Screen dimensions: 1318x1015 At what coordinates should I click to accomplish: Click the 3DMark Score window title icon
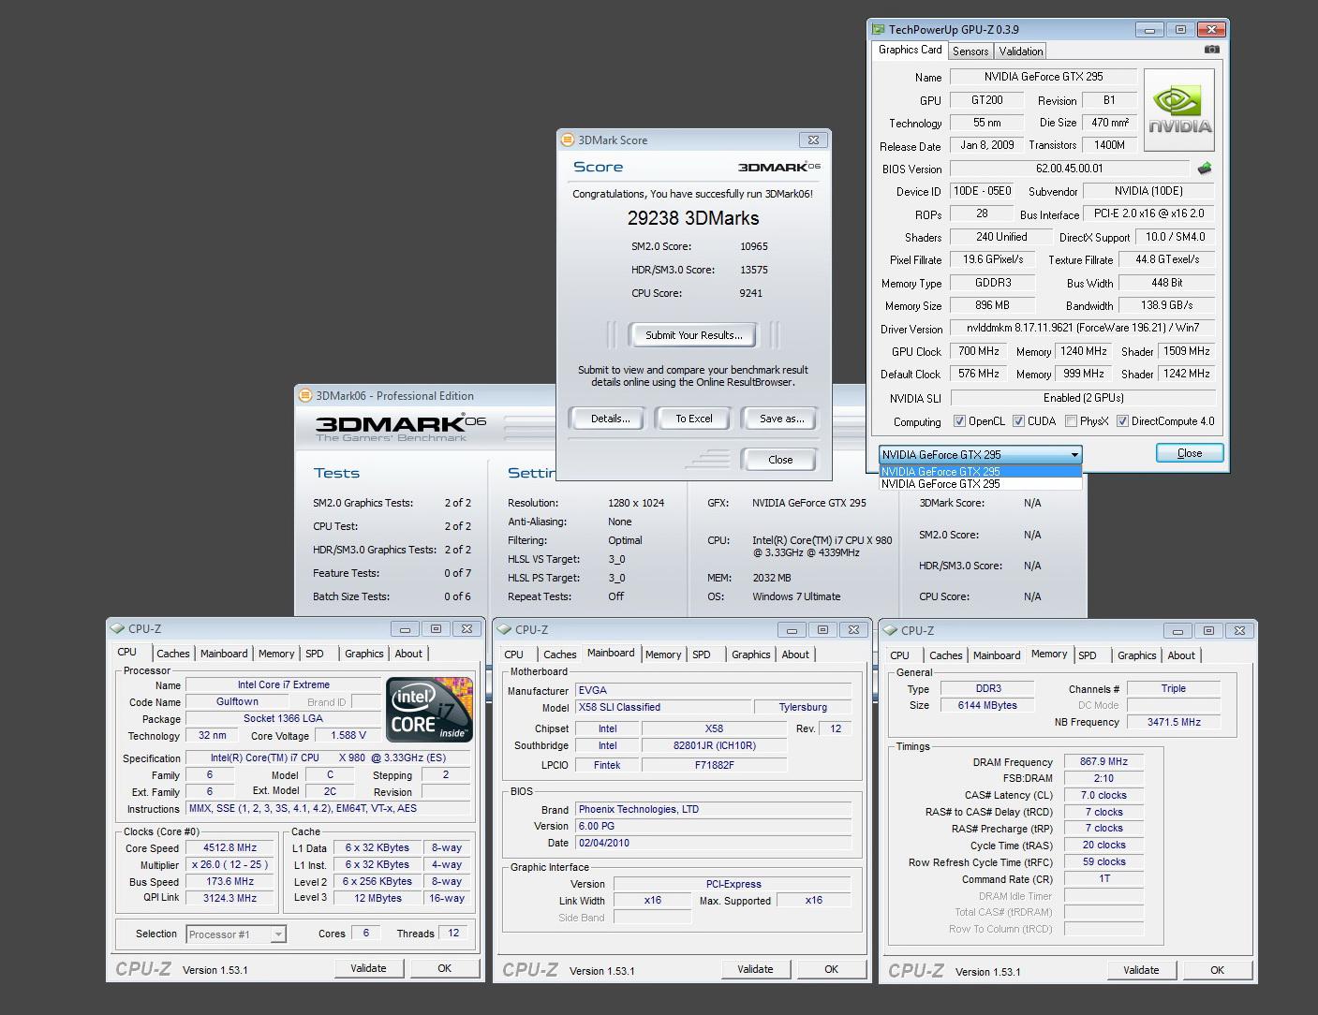tap(567, 140)
